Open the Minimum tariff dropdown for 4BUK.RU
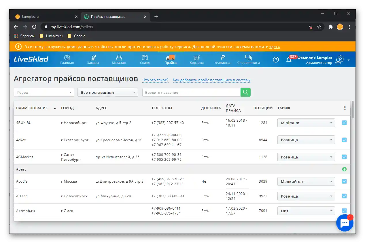Image resolution: width=365 pixels, height=243 pixels. pos(306,123)
